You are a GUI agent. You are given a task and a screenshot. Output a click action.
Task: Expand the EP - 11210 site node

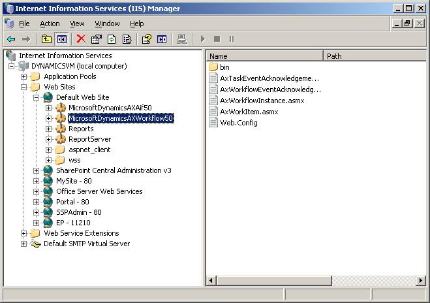coord(36,223)
